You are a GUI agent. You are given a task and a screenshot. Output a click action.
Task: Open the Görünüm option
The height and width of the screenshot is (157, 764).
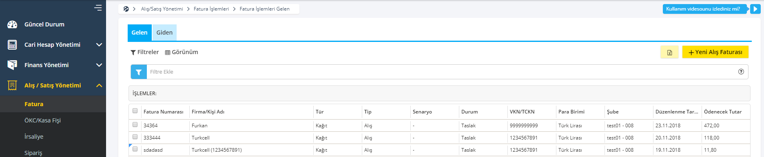coord(182,52)
